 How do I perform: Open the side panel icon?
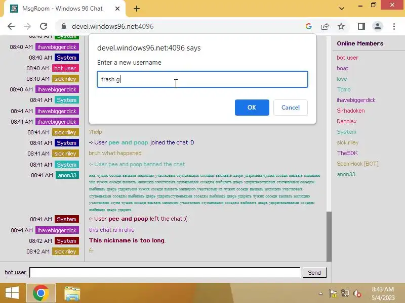[361, 26]
